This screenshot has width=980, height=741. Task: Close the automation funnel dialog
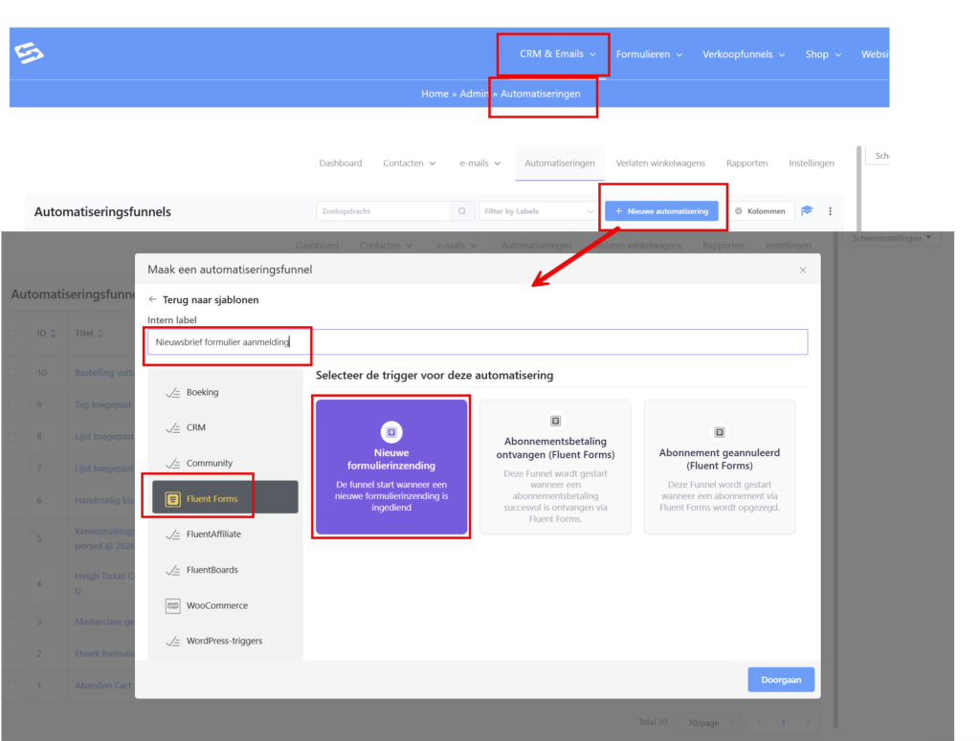(803, 271)
